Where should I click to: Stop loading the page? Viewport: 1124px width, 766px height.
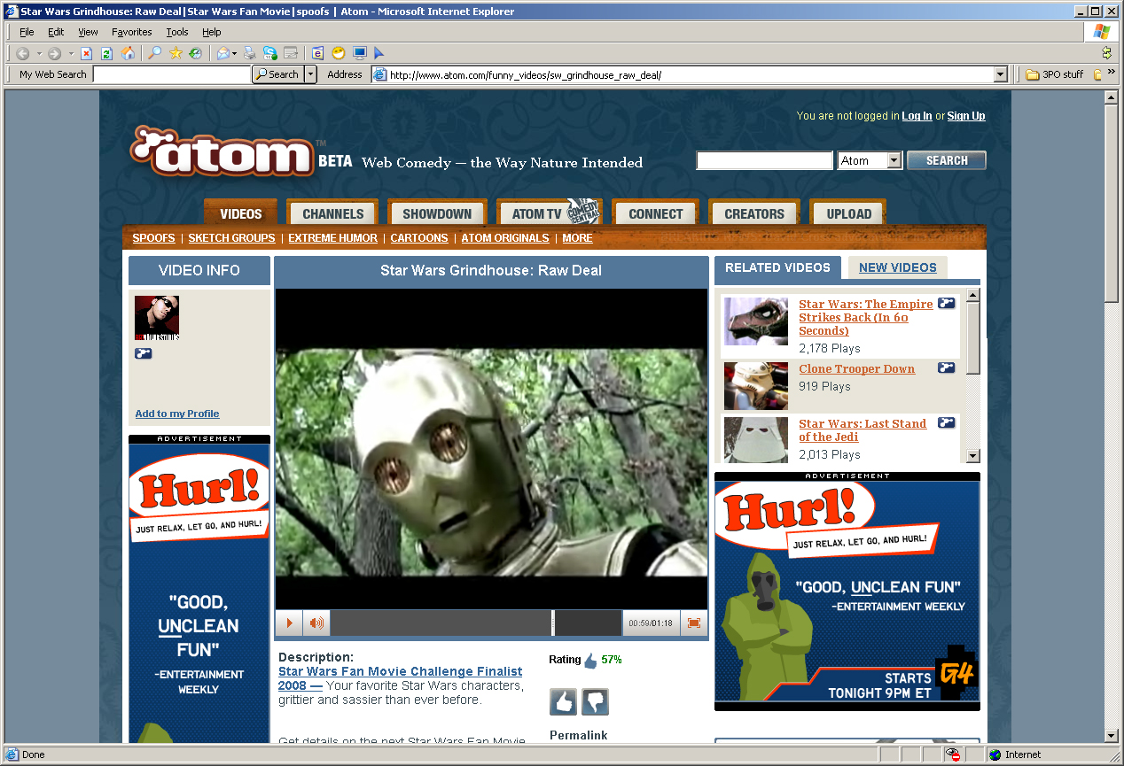coord(87,53)
